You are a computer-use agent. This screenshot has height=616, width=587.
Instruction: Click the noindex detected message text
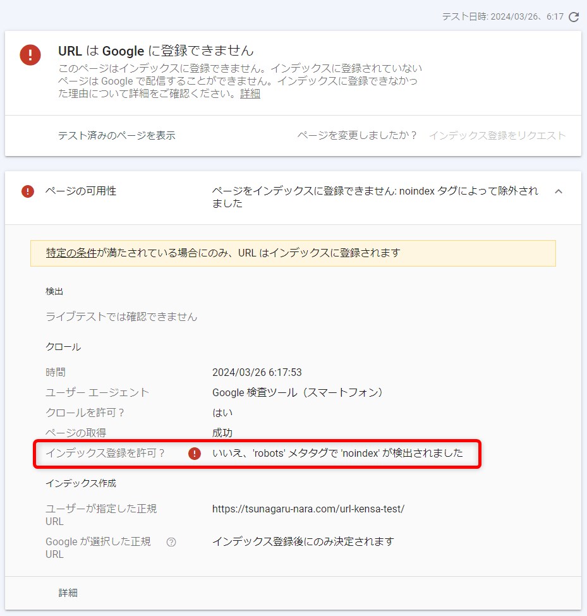pos(337,453)
